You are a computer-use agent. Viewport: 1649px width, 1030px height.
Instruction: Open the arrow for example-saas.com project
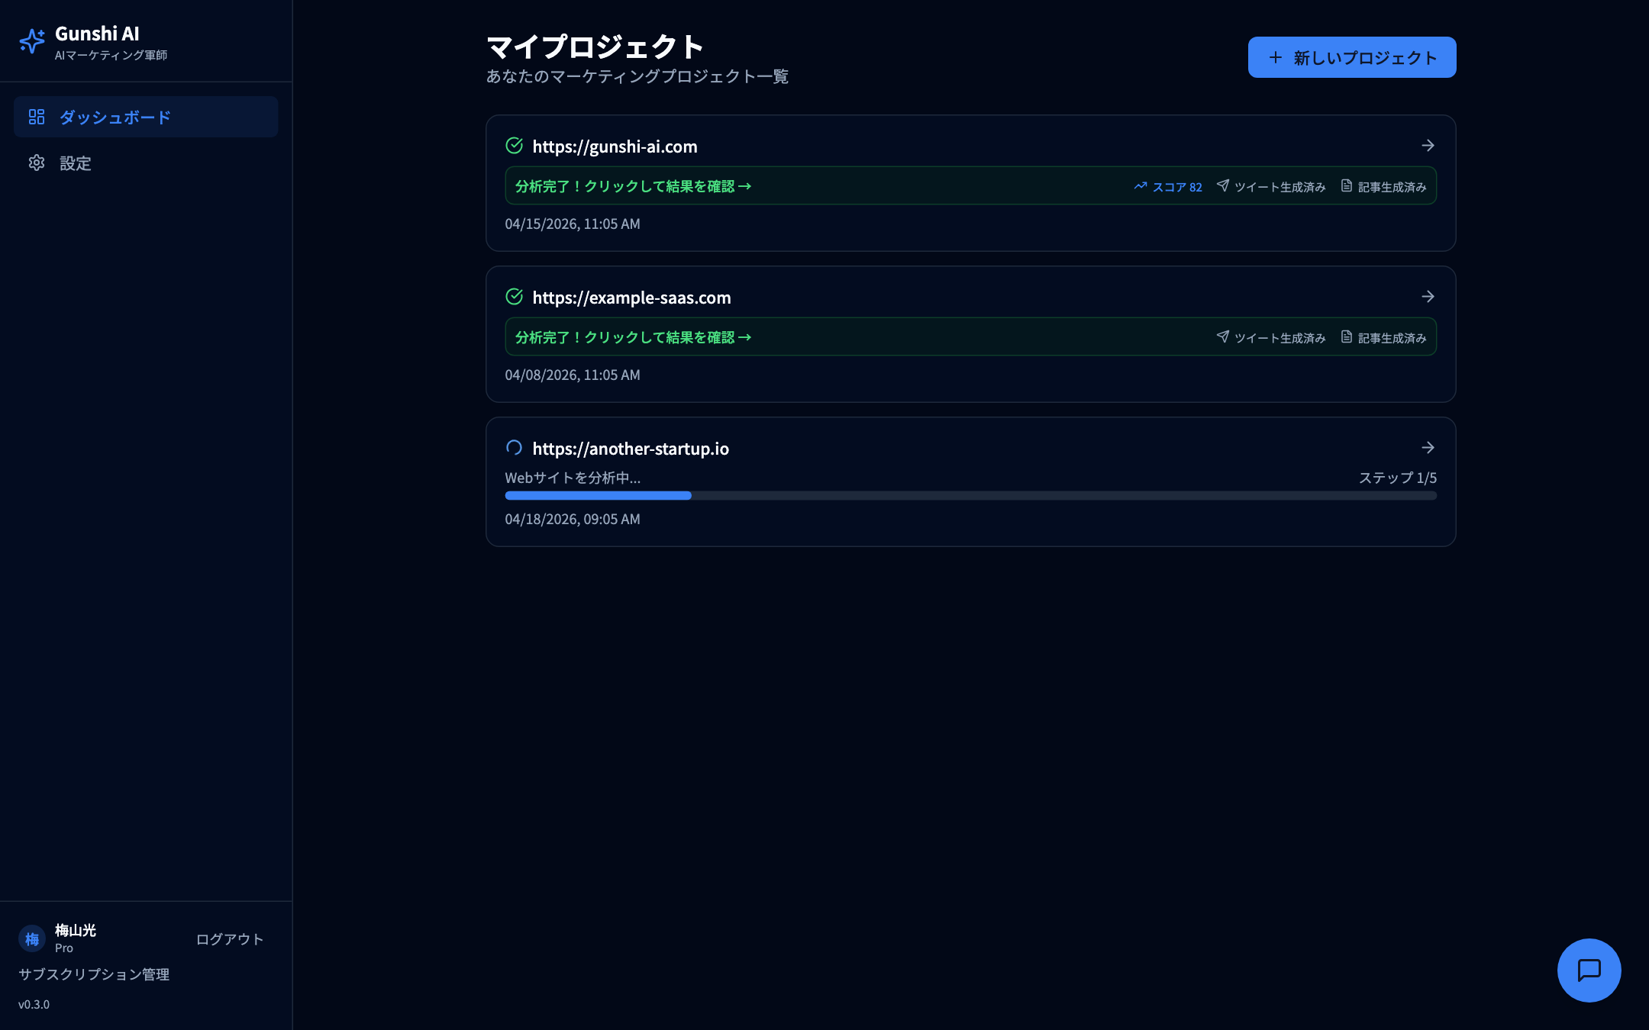[x=1429, y=297]
